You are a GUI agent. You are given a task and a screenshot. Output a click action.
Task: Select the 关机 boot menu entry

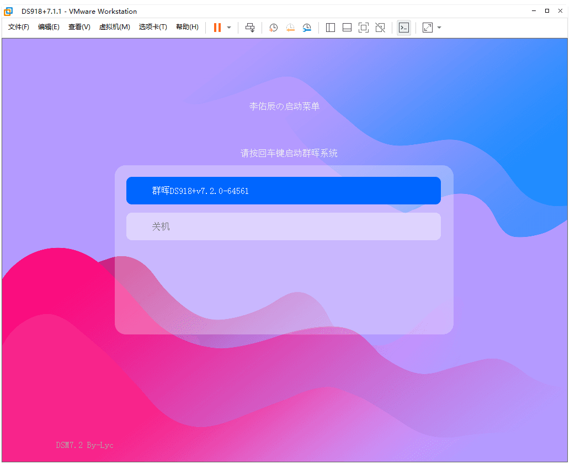pyautogui.click(x=284, y=226)
